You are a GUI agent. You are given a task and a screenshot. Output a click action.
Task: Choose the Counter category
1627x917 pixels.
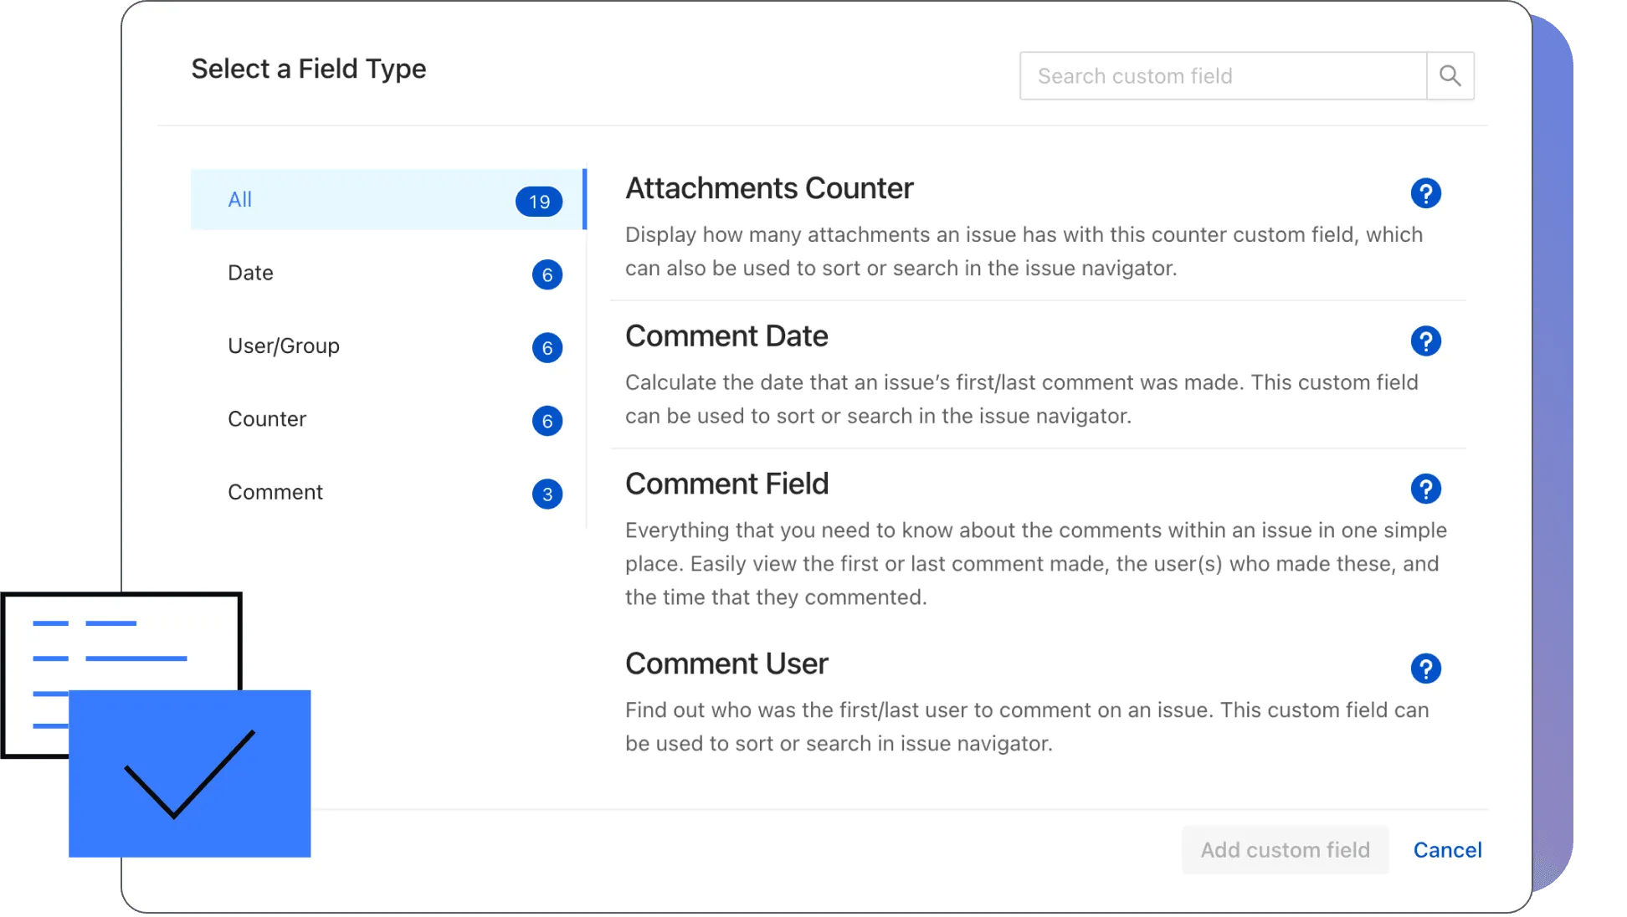click(x=266, y=419)
